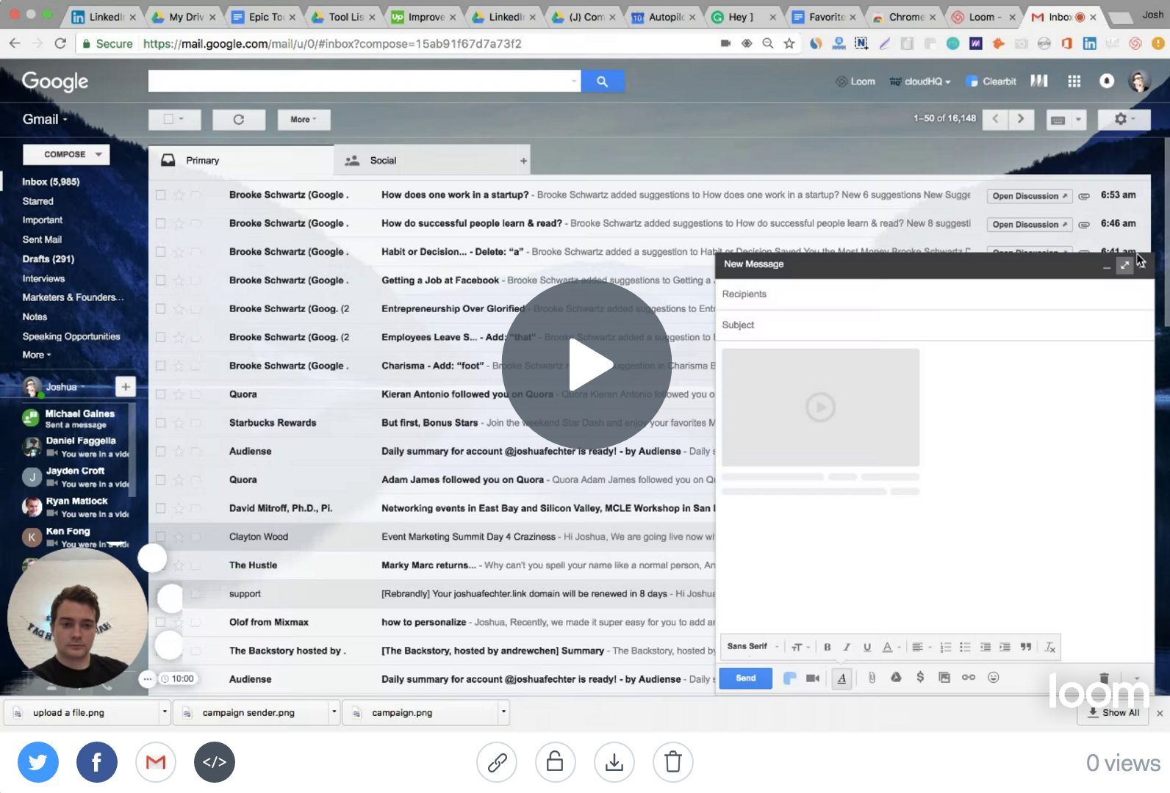This screenshot has width=1170, height=793.
Task: Insert numbered list in message
Action: pyautogui.click(x=946, y=647)
